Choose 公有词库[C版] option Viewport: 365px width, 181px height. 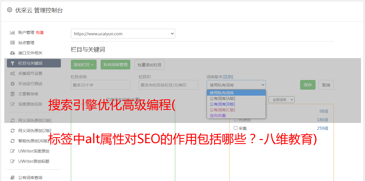[236, 110]
